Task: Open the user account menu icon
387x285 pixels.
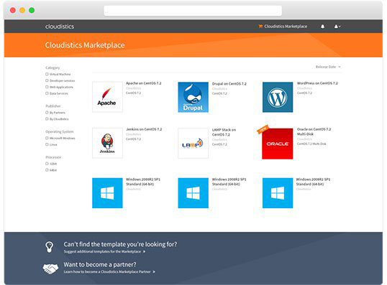Action: click(337, 27)
